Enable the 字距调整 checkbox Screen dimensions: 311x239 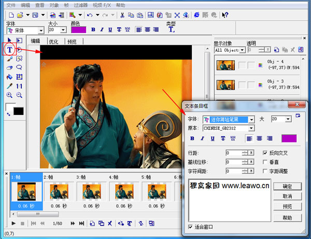point(265,171)
